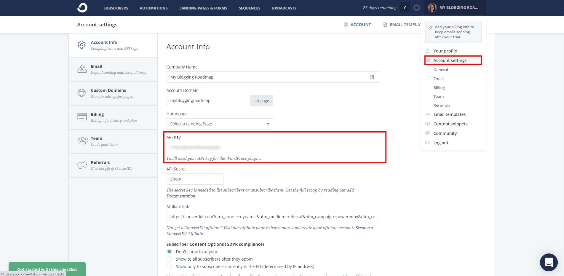The height and width of the screenshot is (276, 564).
Task: Click the .ck.page domain suffix
Action: (x=262, y=100)
